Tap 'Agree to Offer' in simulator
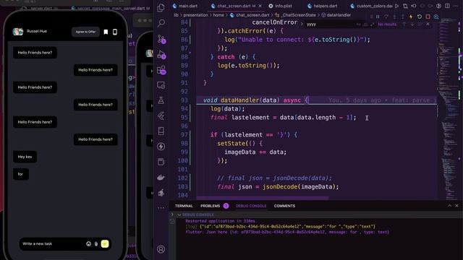This screenshot has height=260, width=463. click(x=85, y=32)
